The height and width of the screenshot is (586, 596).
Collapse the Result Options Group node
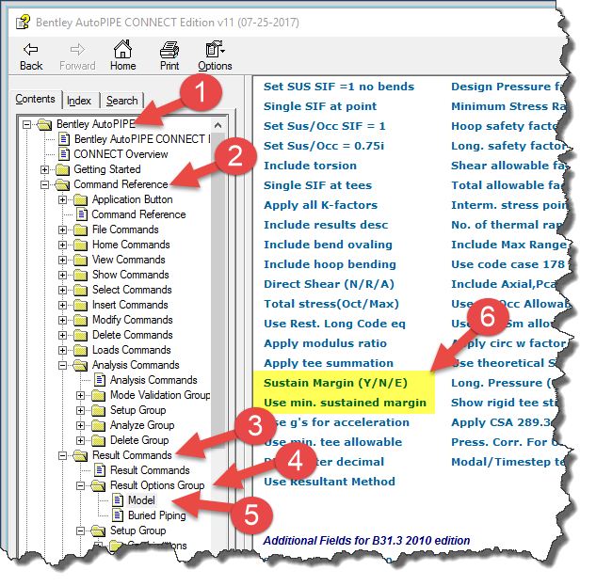pos(81,485)
